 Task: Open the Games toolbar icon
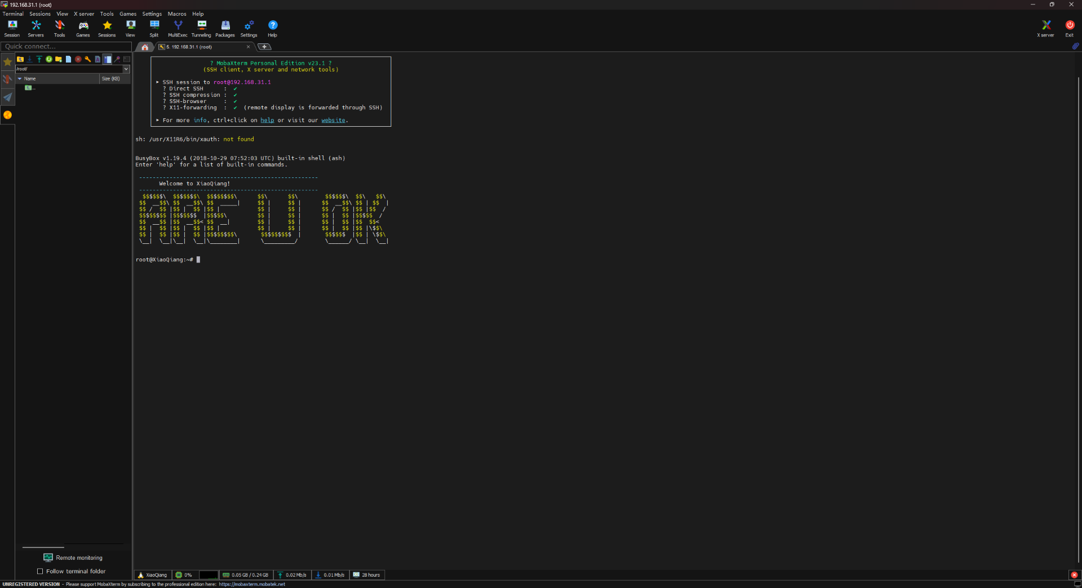tap(83, 29)
